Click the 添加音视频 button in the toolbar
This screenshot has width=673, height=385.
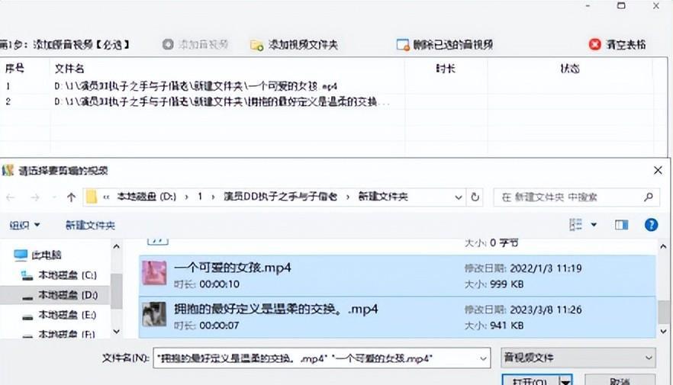195,44
